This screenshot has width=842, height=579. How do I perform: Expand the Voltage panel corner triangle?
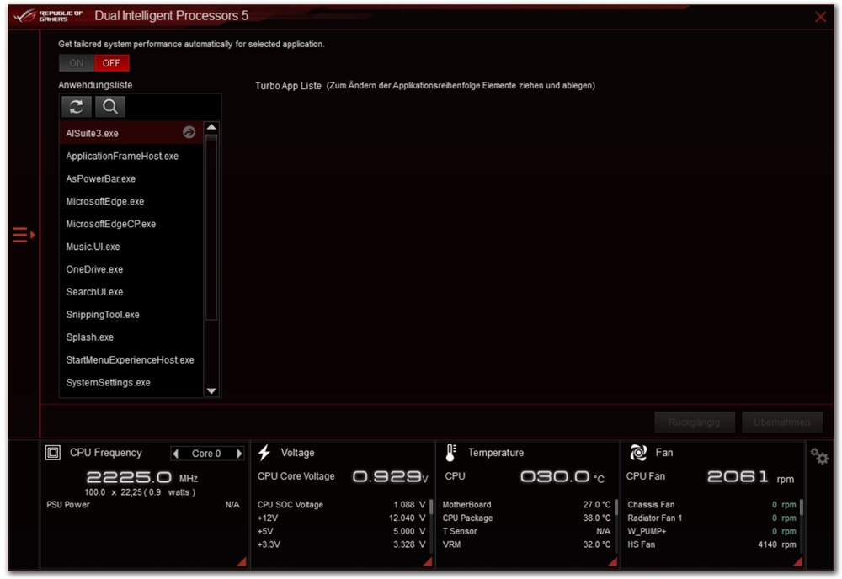coord(428,561)
